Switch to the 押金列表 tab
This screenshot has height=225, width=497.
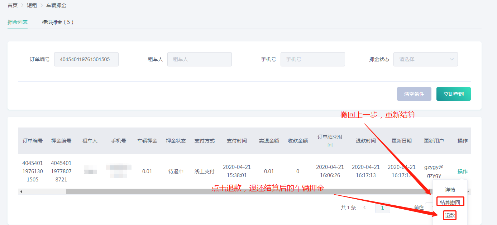pyautogui.click(x=18, y=22)
